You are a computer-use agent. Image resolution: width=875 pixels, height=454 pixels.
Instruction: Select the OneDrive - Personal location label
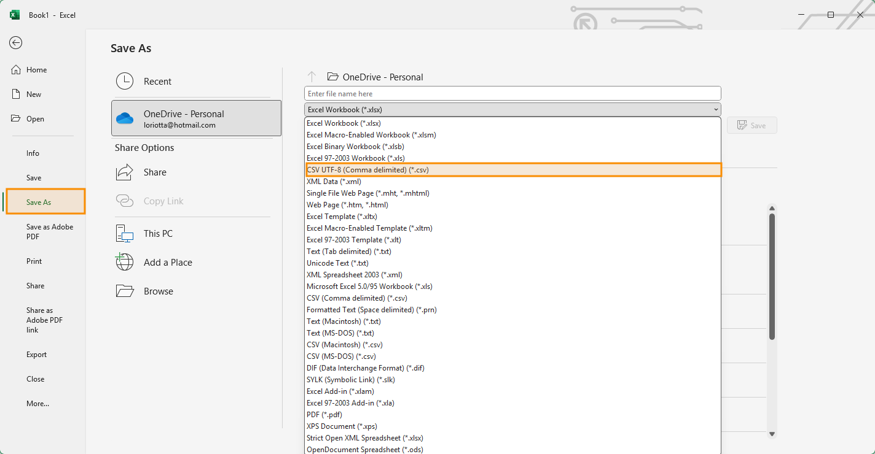184,114
